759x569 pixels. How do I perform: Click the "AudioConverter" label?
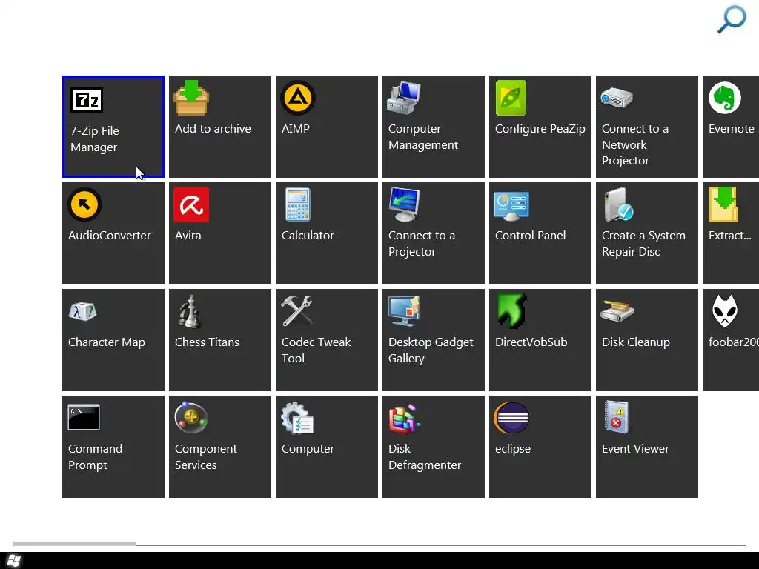(110, 236)
